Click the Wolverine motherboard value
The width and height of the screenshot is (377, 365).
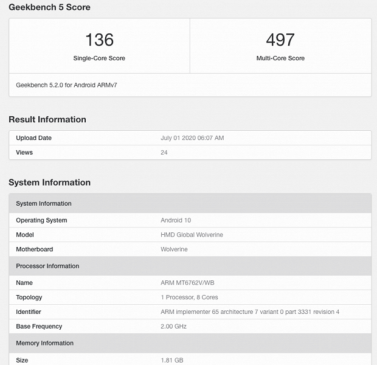(x=174, y=249)
